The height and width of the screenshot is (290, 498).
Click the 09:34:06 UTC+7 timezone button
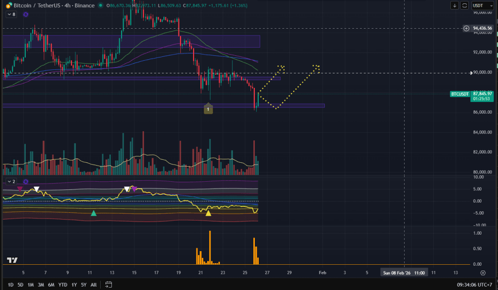(x=474, y=284)
